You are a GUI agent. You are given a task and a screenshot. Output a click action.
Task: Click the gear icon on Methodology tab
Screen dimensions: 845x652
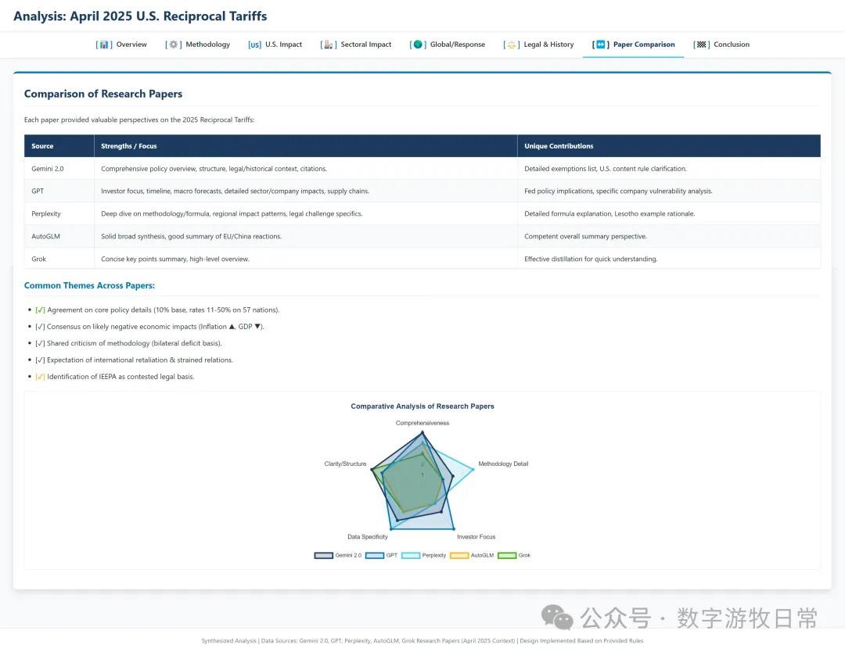(x=174, y=45)
